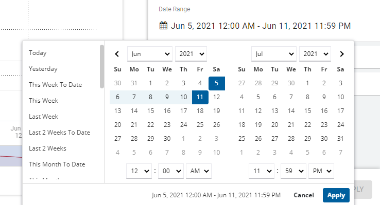This screenshot has width=380, height=205.
Task: Pick the This Month To Date preset
Action: tap(57, 164)
